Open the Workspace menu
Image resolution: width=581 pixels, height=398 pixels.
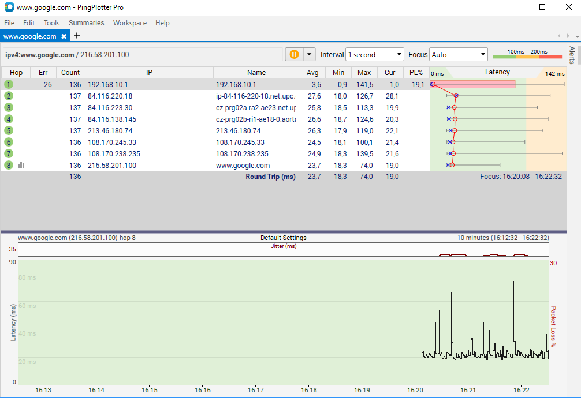(129, 23)
